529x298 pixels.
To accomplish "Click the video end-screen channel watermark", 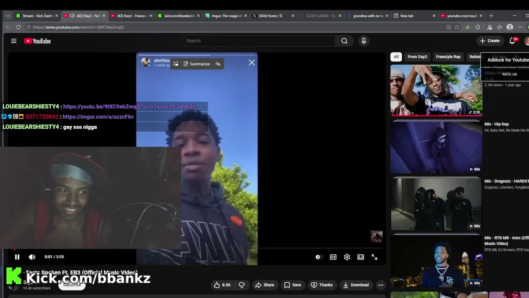I will coord(376,236).
